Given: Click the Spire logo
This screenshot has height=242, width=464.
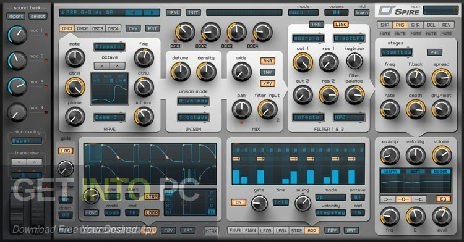Looking at the screenshot, I should click(x=399, y=11).
